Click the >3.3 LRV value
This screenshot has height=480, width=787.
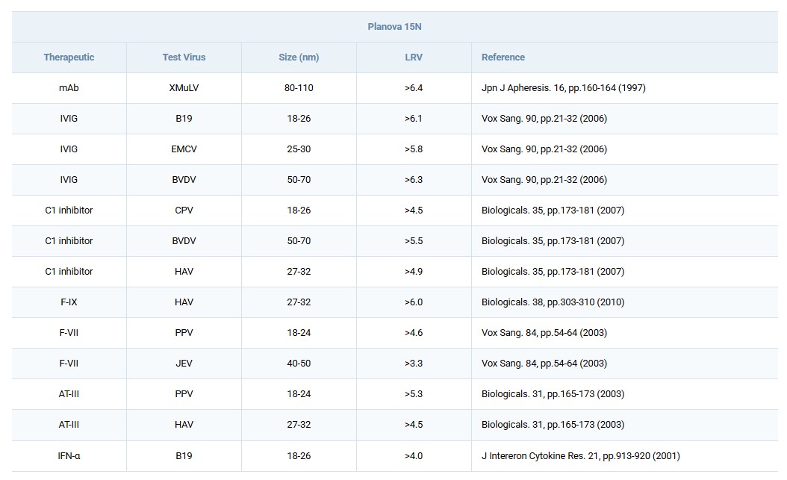click(414, 364)
